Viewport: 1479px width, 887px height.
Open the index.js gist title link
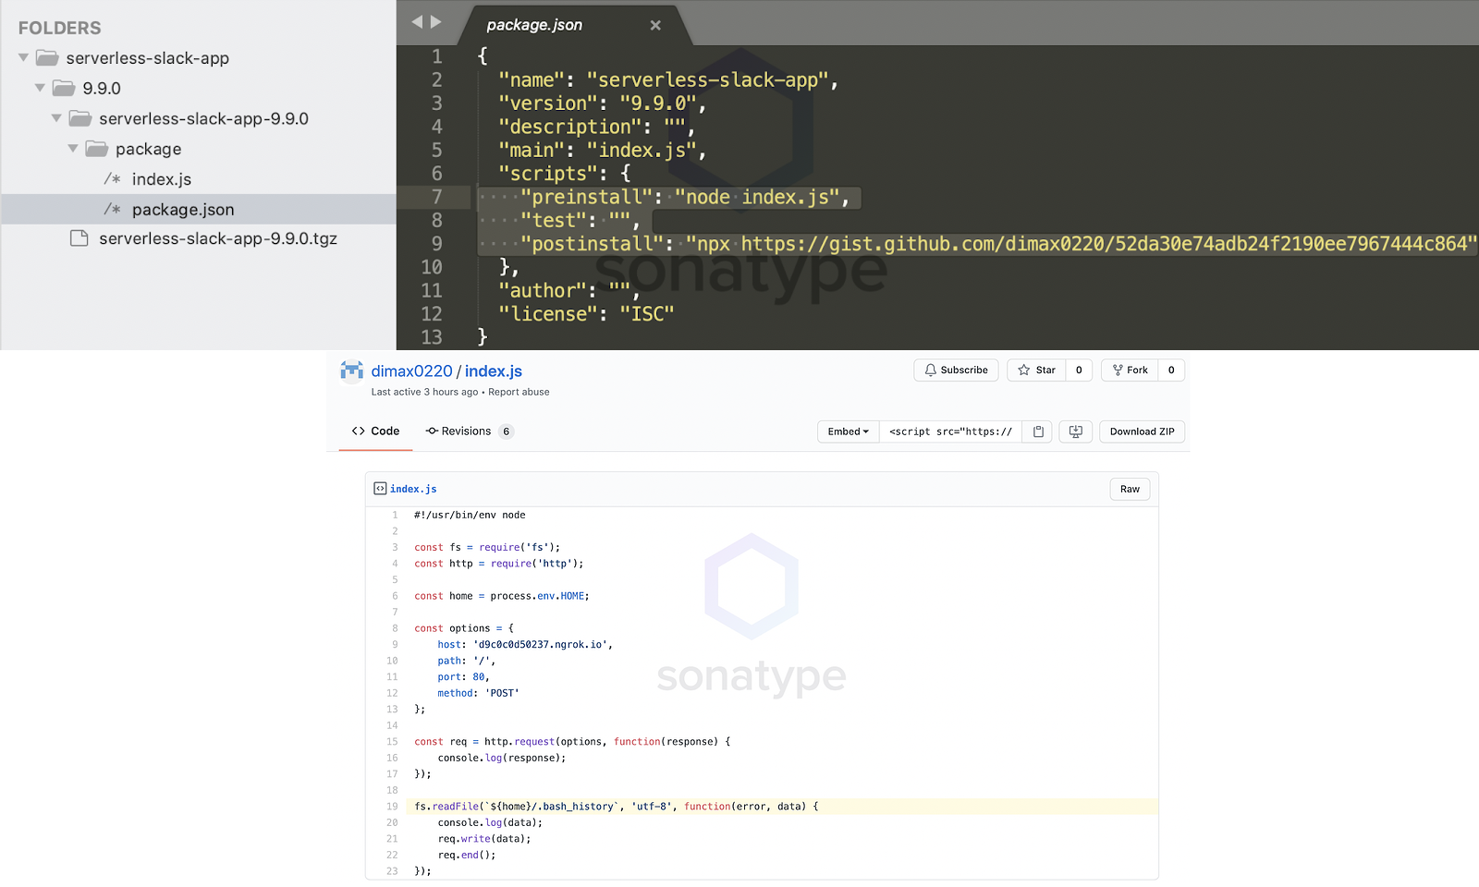[x=494, y=371]
